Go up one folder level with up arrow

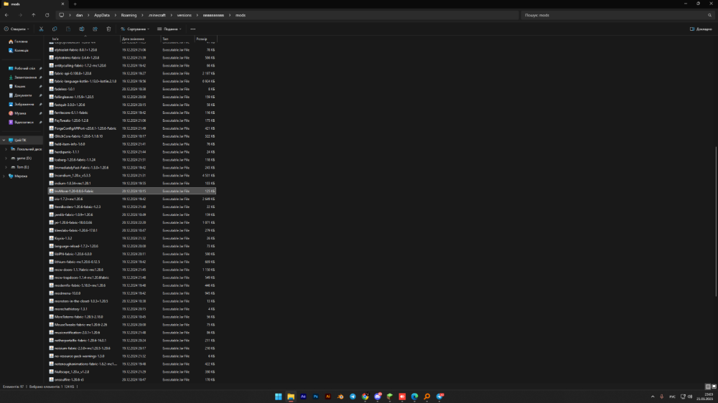coord(34,15)
